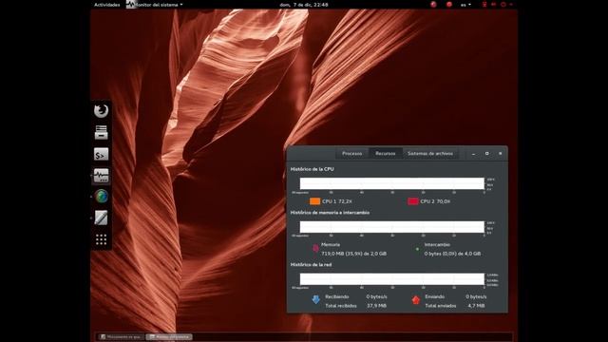Screen dimensions: 608x342
Task: Click the 0 bytes de 4,0 GB swap value
Action: coord(452,254)
